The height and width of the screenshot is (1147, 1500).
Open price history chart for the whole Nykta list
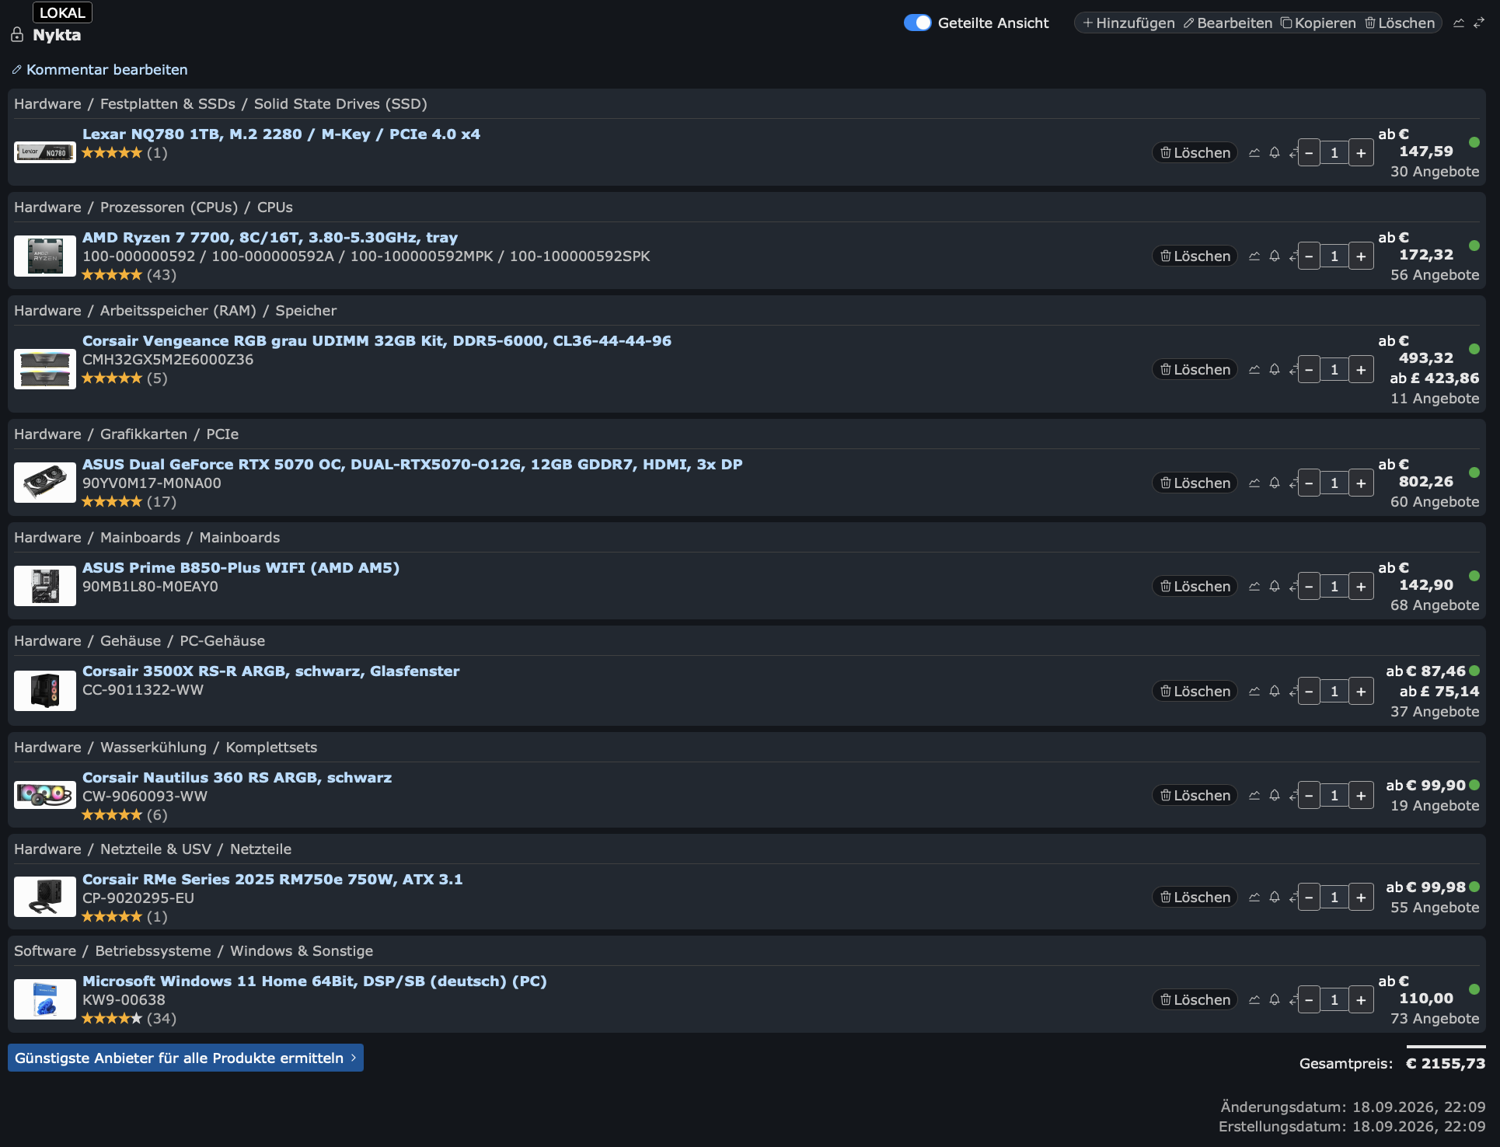pos(1459,23)
